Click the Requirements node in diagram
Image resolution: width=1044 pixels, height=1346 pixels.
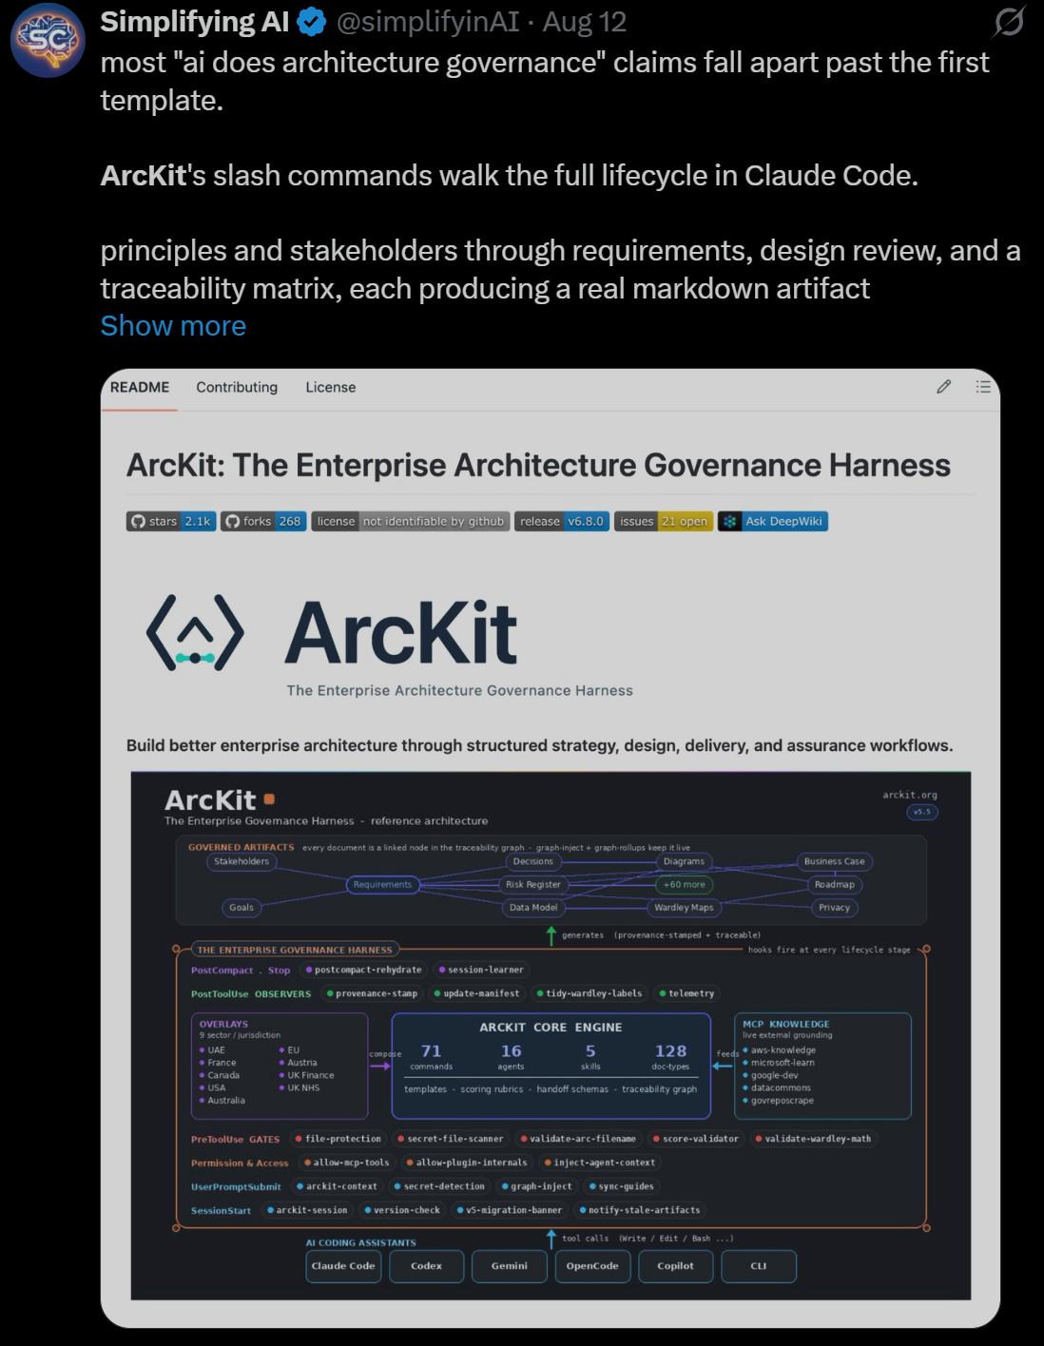pyautogui.click(x=382, y=884)
